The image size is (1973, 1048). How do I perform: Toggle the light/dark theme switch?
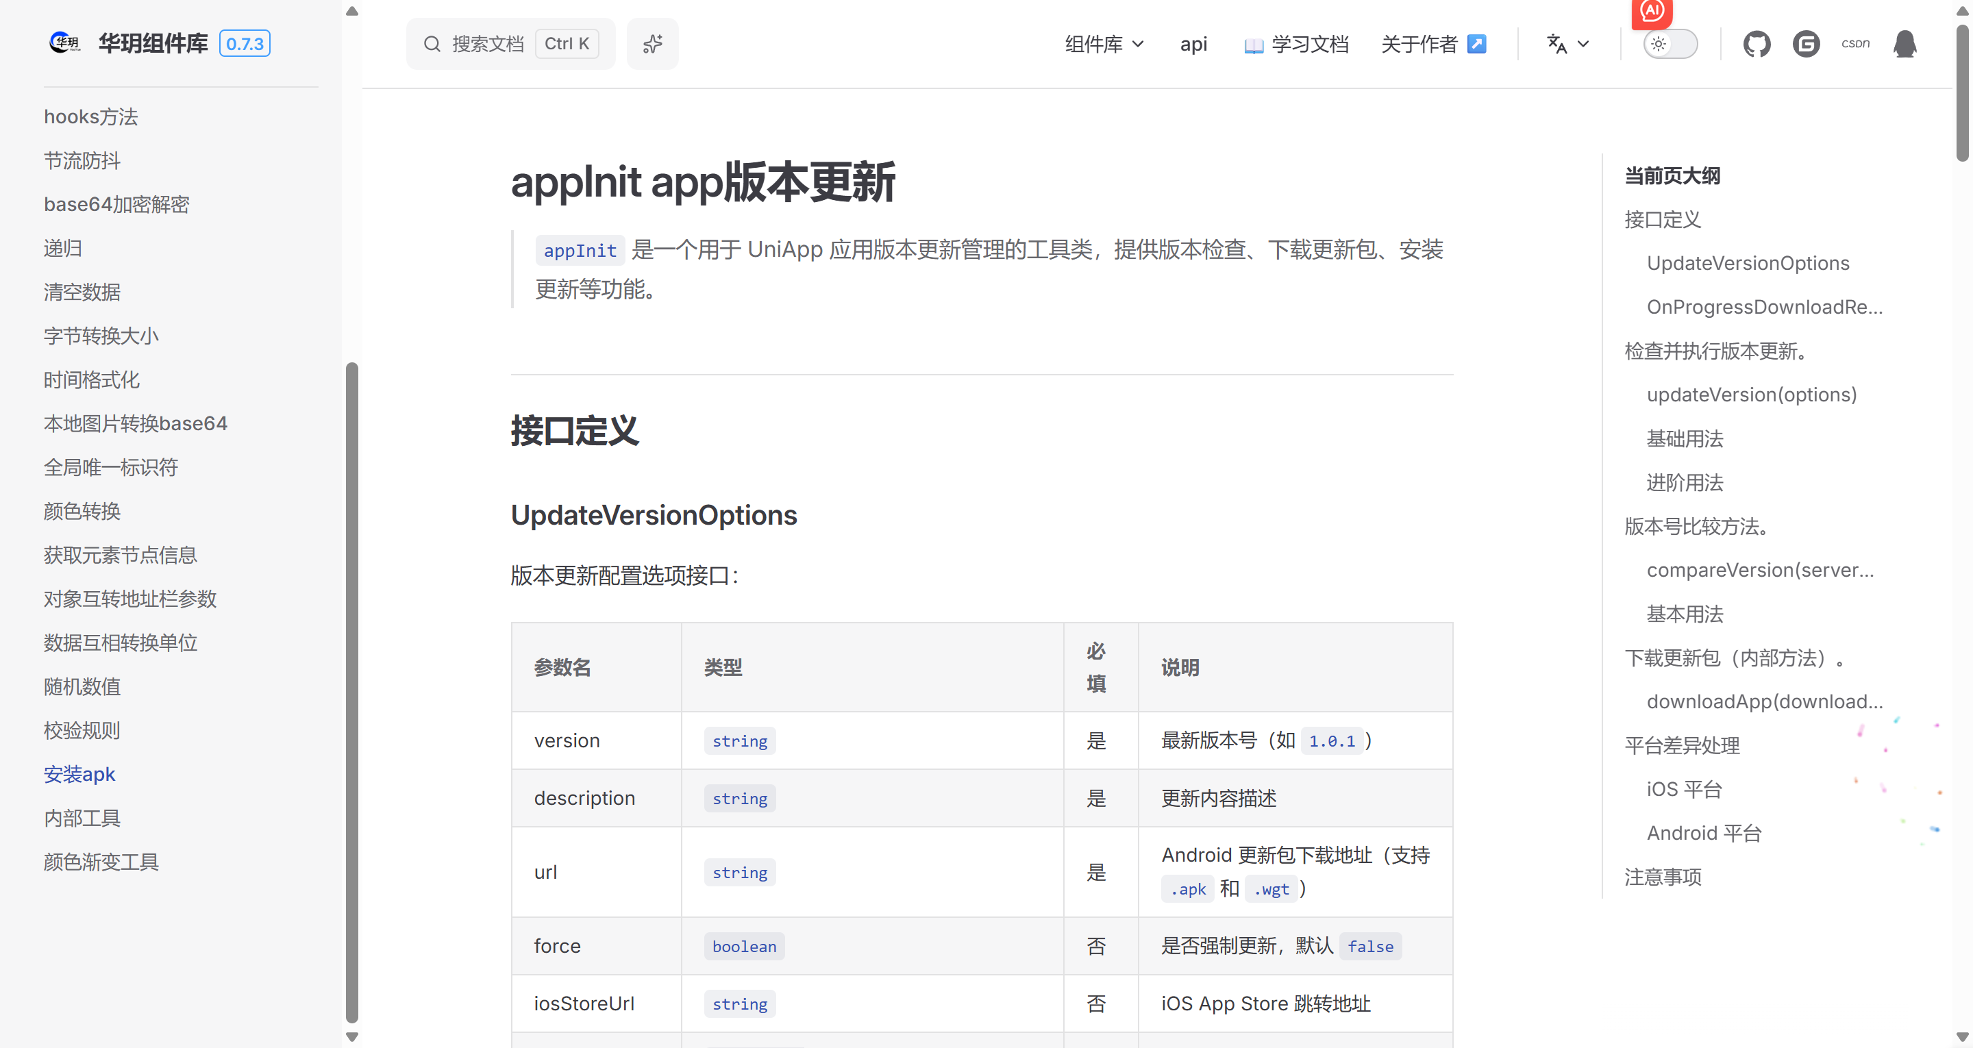coord(1670,44)
